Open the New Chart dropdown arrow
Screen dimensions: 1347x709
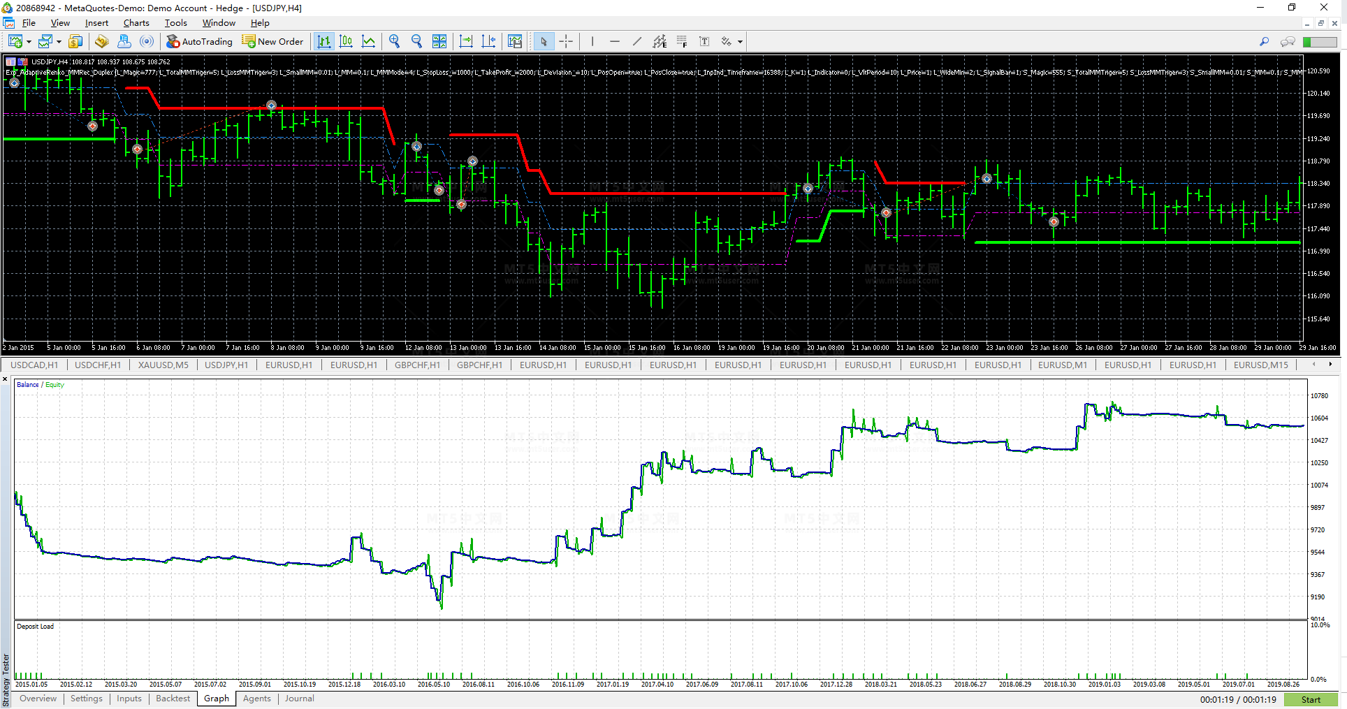pos(29,42)
